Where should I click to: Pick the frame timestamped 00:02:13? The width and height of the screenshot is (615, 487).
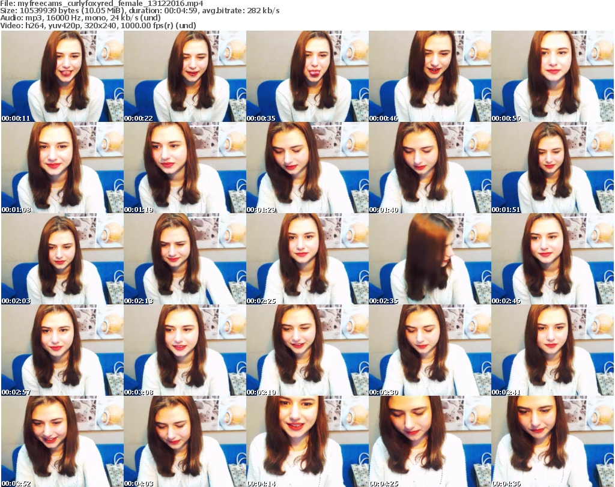(185, 259)
